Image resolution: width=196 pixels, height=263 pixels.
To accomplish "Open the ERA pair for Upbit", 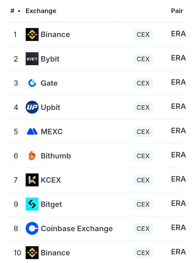I will pos(178,106).
